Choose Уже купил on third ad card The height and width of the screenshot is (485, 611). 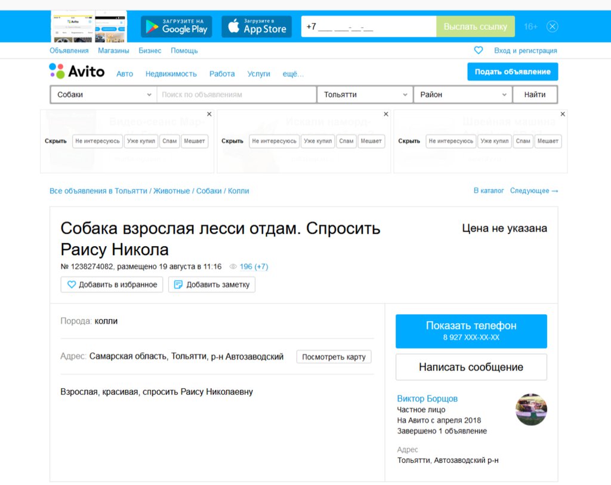[495, 141]
